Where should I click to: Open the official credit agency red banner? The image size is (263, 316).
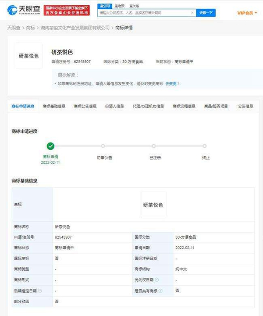(x=67, y=10)
